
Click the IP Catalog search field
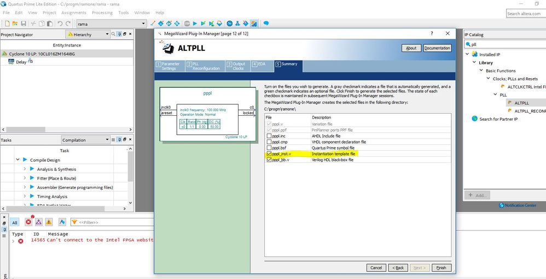point(505,44)
